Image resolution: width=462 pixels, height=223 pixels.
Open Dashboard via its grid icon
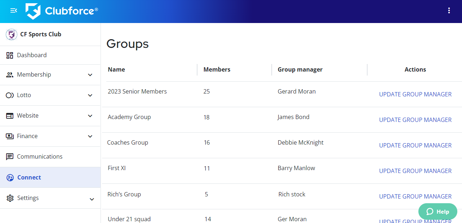[10, 55]
